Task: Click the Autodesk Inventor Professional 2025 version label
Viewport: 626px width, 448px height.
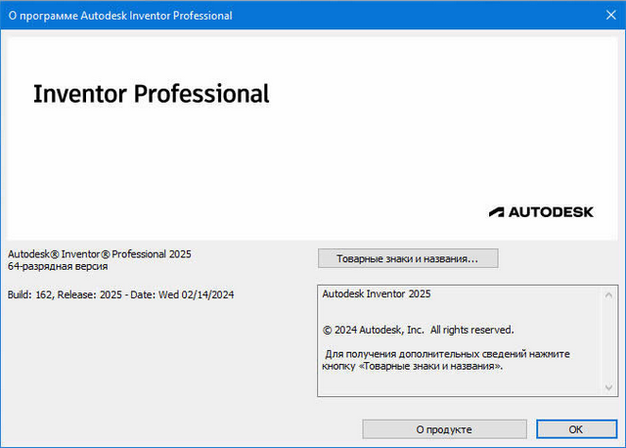Action: tap(99, 254)
